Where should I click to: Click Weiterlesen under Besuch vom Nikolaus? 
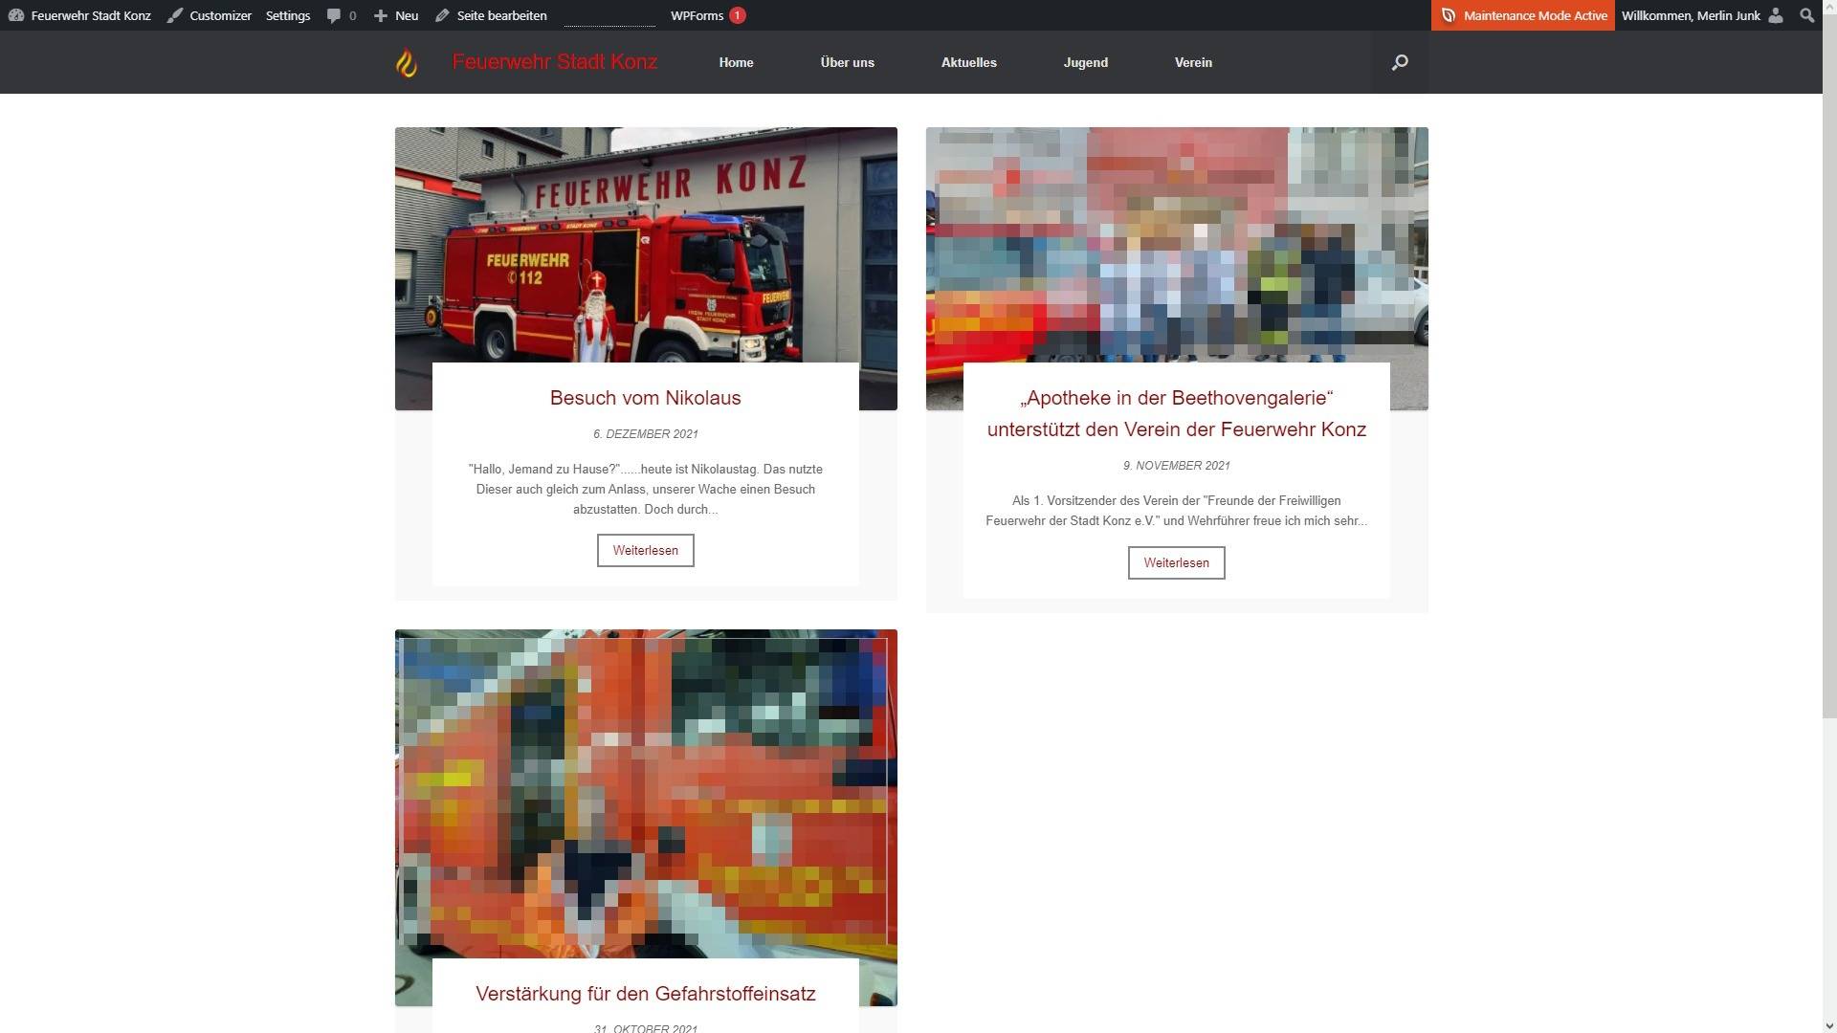(x=645, y=551)
